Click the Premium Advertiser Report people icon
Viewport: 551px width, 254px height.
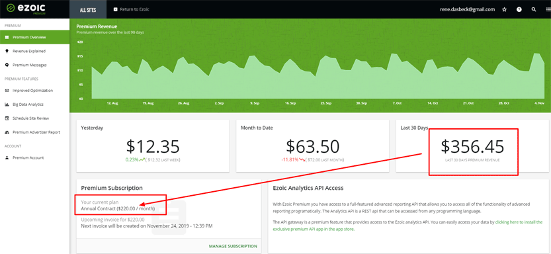coord(7,132)
